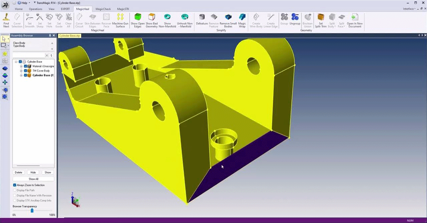427x223 pixels.
Task: Collapse the Cylinder Base root node
Action: click(x=16, y=62)
